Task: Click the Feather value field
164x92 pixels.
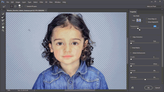Action: click(x=156, y=64)
